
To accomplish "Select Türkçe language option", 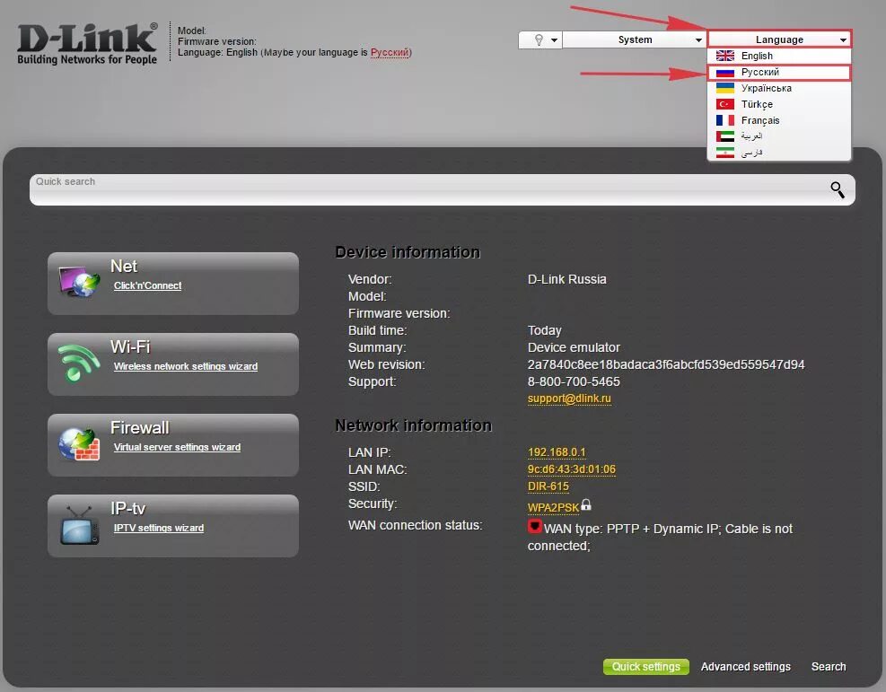I will point(779,104).
